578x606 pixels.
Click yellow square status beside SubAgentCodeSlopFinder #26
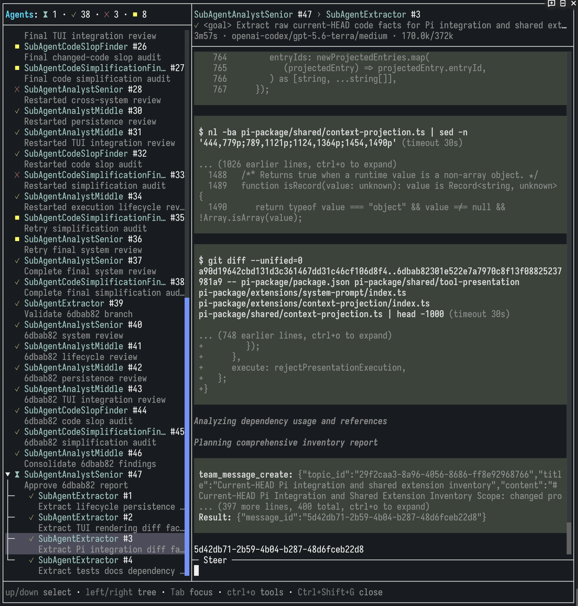pyautogui.click(x=17, y=47)
